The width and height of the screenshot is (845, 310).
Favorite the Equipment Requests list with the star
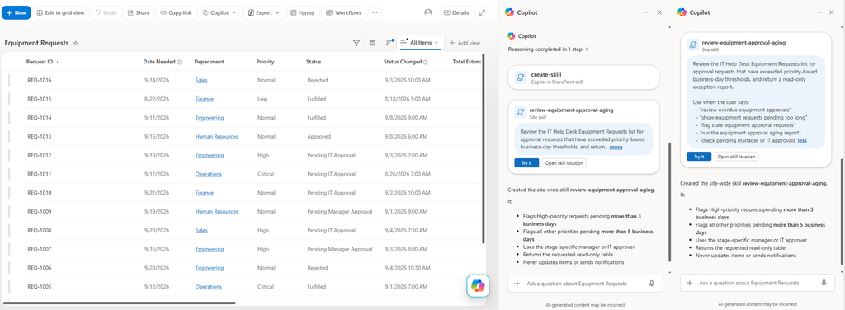pos(76,43)
